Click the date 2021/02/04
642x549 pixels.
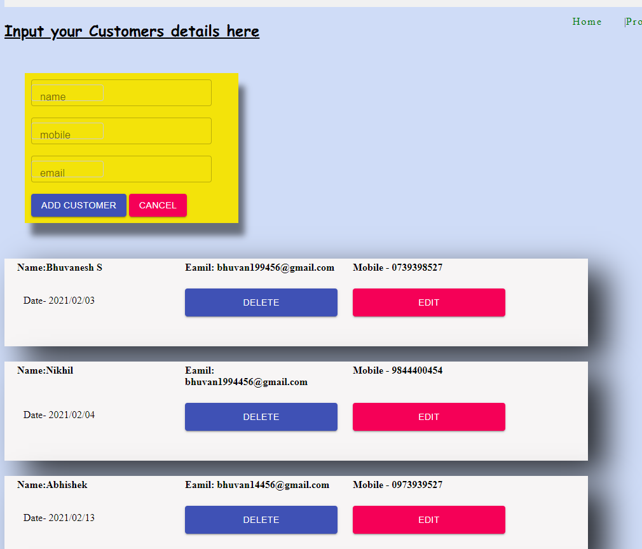click(72, 415)
